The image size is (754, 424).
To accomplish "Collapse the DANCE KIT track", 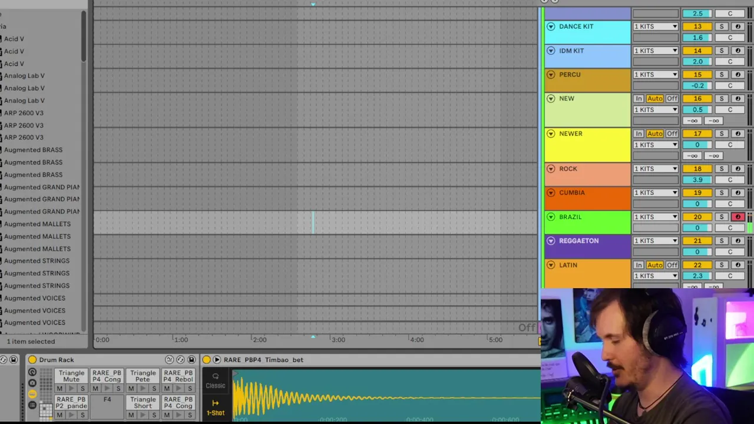I will (x=551, y=26).
